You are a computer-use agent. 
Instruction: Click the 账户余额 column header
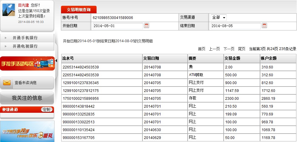click(x=278, y=58)
